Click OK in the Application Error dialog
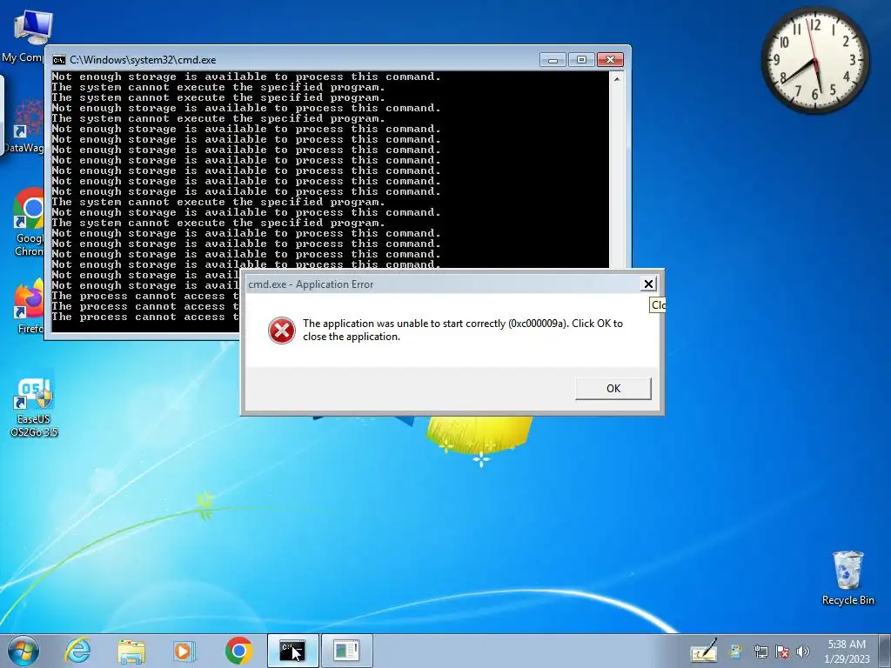The height and width of the screenshot is (668, 891). click(x=613, y=389)
